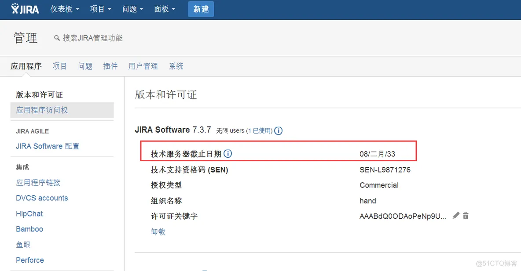The image size is (521, 271).
Task: Open Perforce integration link
Action: click(x=30, y=260)
